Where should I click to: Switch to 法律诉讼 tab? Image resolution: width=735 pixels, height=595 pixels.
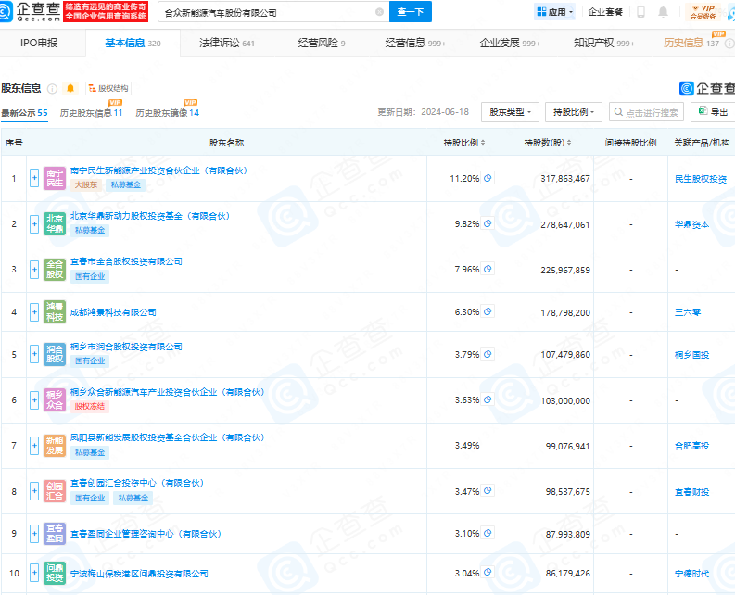coord(227,43)
